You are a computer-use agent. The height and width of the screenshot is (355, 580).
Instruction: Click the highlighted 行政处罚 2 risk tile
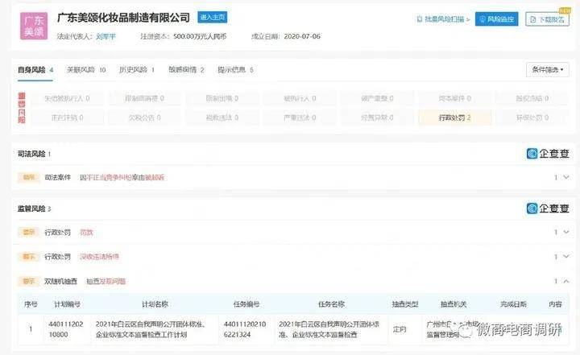click(455, 118)
